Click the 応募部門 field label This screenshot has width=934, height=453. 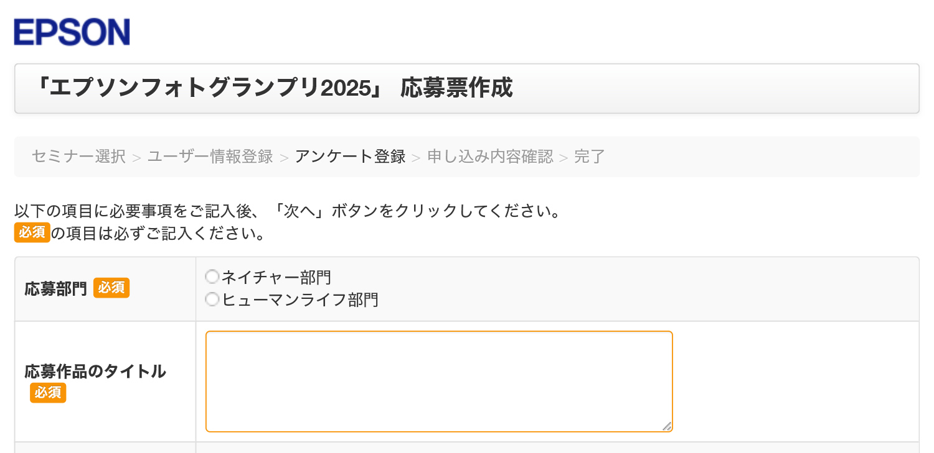click(56, 289)
